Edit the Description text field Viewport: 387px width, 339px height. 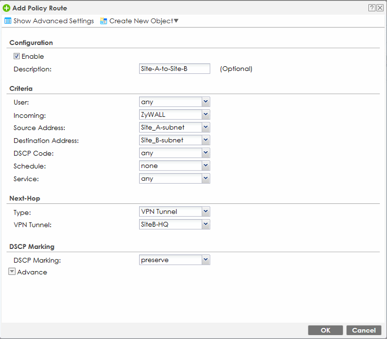174,69
